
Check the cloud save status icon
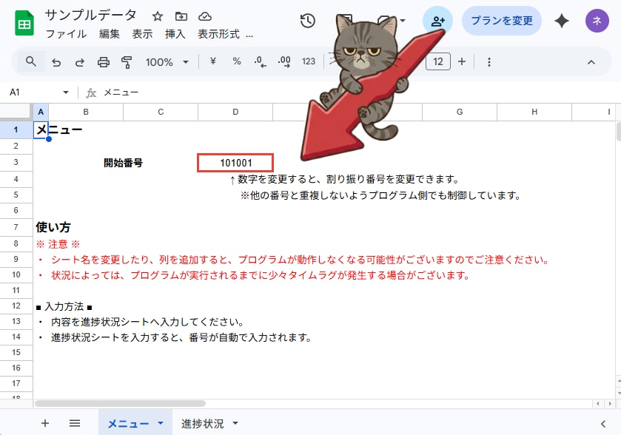(205, 16)
